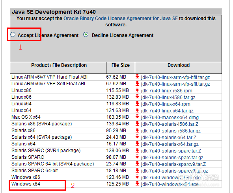Download jdk-7u40-solaris-x64.tar.Z file link
Screen dimensions: 233x193
[169, 137]
